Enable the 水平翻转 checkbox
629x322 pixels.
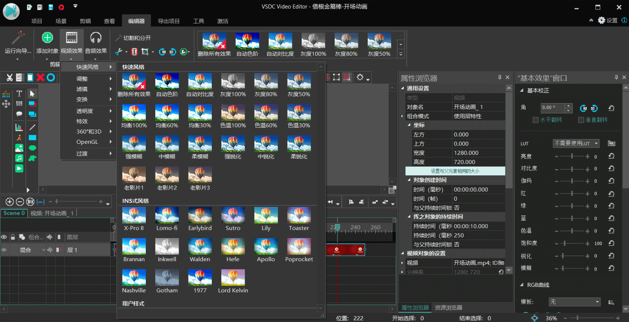point(536,120)
